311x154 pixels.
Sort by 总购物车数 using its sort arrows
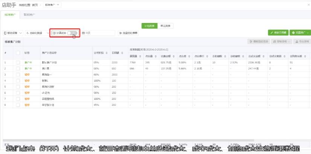click(305, 56)
